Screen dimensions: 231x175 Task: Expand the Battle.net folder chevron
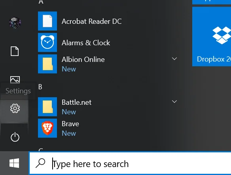coord(174,102)
